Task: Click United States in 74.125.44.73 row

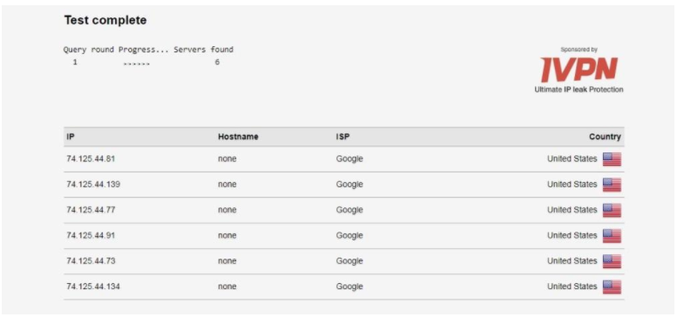Action: (572, 261)
